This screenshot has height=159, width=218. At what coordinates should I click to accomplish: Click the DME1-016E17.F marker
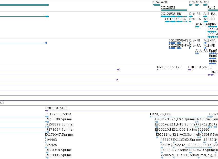pyautogui.click(x=158, y=70)
